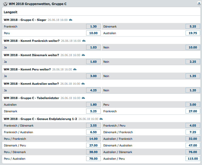202x165 pixels.
Task: Pick Peru / Australien odds 78.00
Action: pos(93,159)
